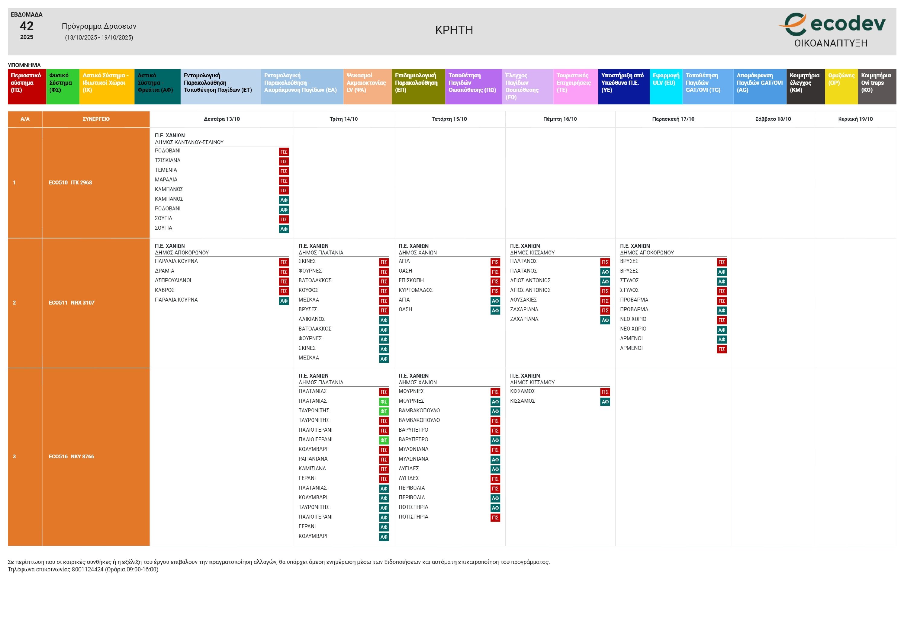Viewport: 904px width, 639px height.
Task: Click the yellow Ορυζώνες legend swatch
Action: tap(841, 87)
